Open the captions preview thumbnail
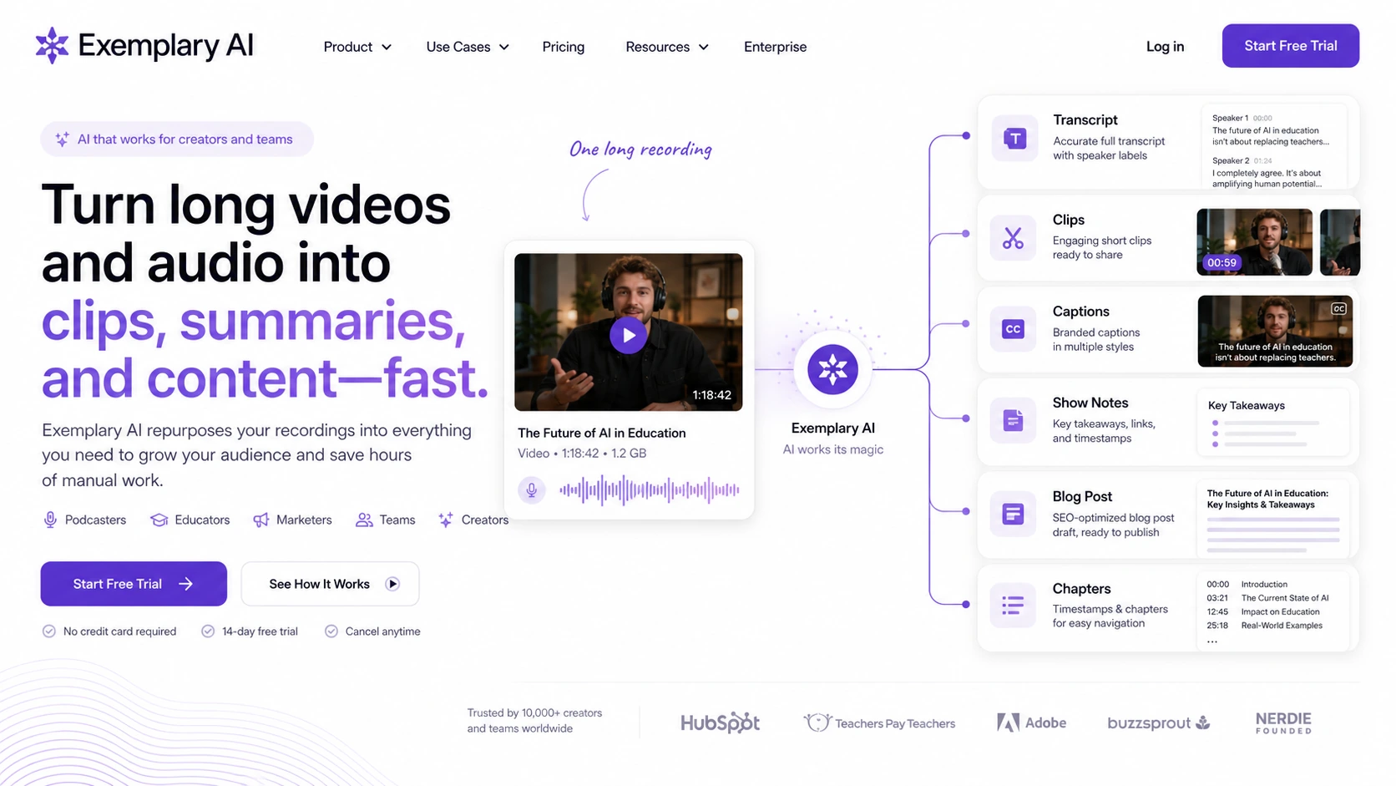Image resolution: width=1396 pixels, height=786 pixels. pyautogui.click(x=1275, y=331)
